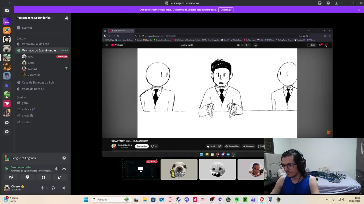The image size is (364, 204).
Task: Click the invite people icon beside server name
Action: [67, 18]
